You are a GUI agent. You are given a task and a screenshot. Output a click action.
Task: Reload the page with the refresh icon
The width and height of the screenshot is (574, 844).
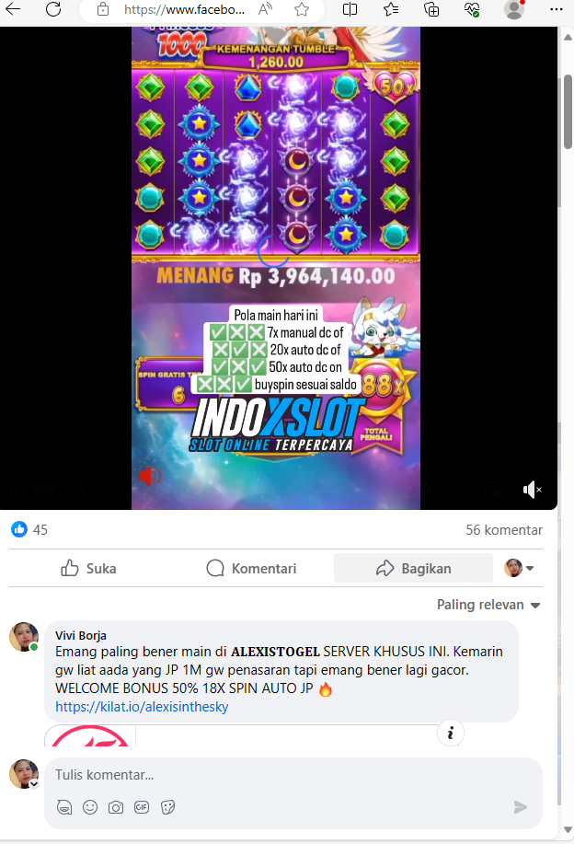pyautogui.click(x=53, y=9)
